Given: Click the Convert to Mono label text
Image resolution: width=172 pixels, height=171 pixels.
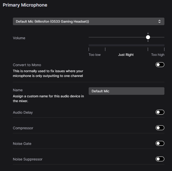Looking at the screenshot, I should pos(27,65).
